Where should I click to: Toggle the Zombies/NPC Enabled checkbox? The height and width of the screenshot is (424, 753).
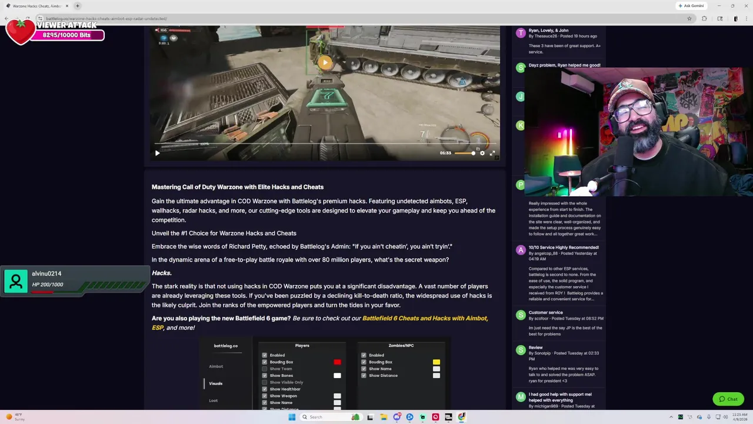364,355
